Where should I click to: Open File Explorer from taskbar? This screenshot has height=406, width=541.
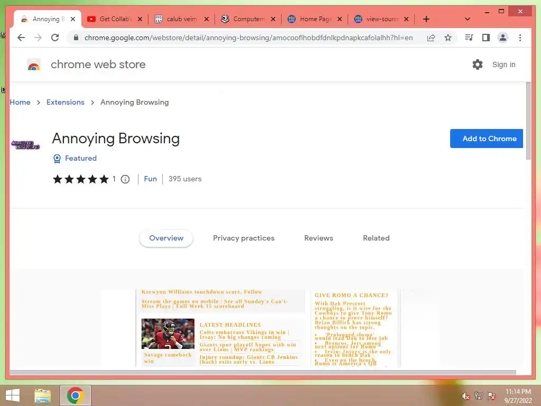pyautogui.click(x=43, y=395)
